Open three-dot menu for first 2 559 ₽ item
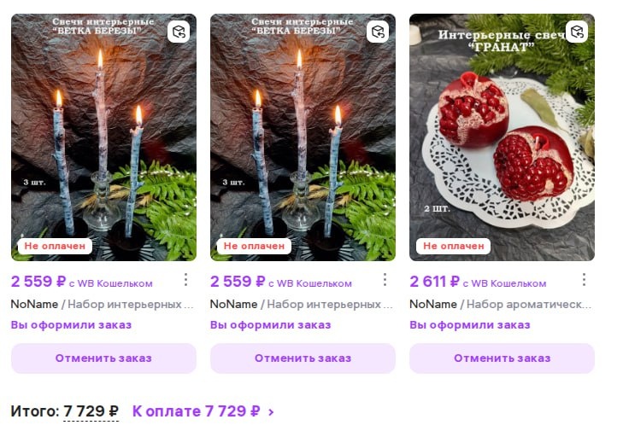The image size is (623, 431). (185, 280)
